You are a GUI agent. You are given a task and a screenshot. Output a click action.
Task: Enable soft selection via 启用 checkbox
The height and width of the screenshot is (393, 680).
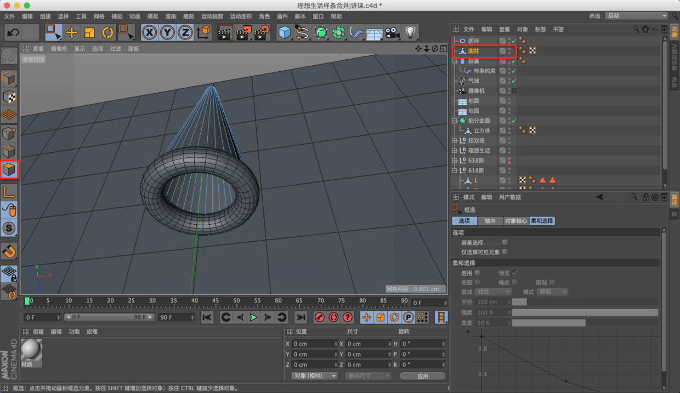click(x=478, y=272)
